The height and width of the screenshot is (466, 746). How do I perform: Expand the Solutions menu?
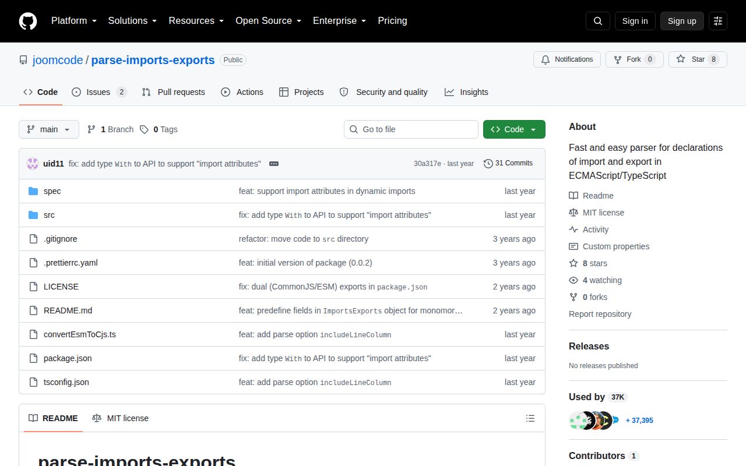133,21
